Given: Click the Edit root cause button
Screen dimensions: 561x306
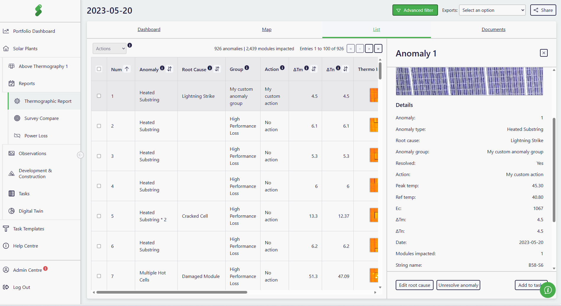Looking at the screenshot, I should (x=414, y=285).
